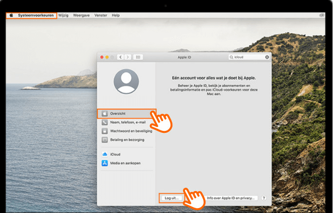Click the Log uit... button

(x=171, y=198)
